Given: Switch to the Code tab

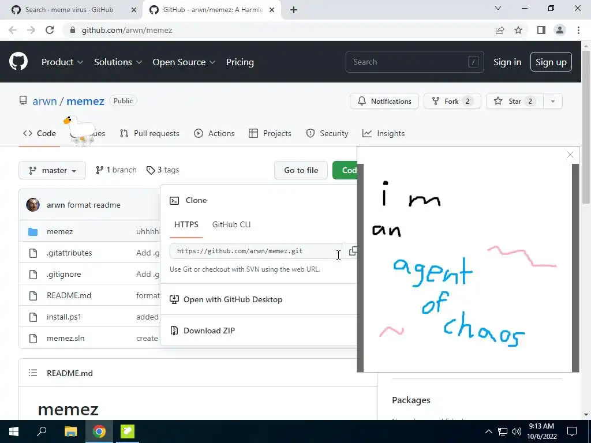Looking at the screenshot, I should (40, 133).
